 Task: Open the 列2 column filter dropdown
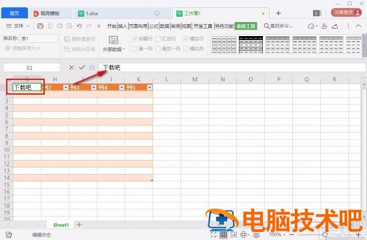pos(66,87)
